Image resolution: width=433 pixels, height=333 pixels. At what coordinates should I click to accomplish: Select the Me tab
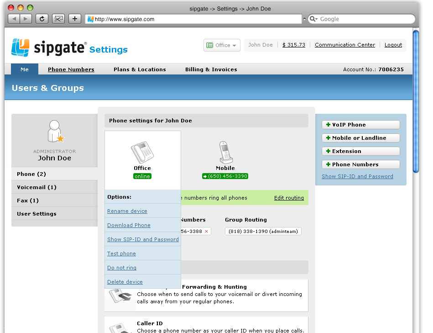pos(24,69)
